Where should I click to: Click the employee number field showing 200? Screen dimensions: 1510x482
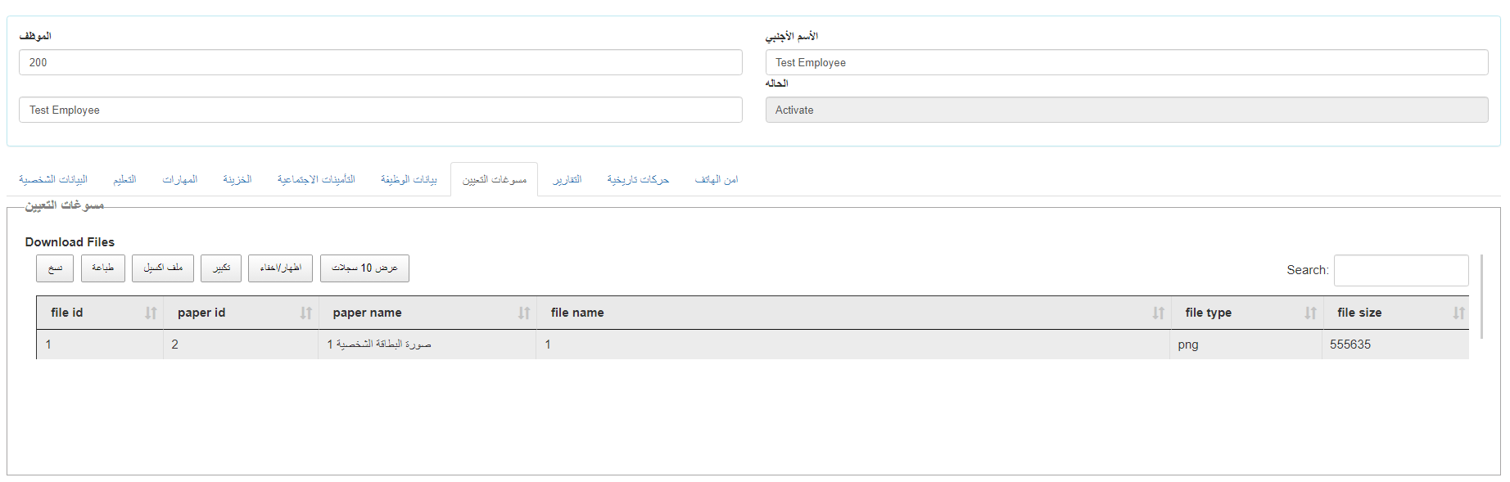pyautogui.click(x=380, y=62)
